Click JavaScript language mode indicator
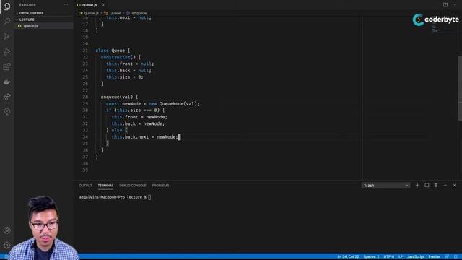This screenshot has width=462, height=260. 416,257
